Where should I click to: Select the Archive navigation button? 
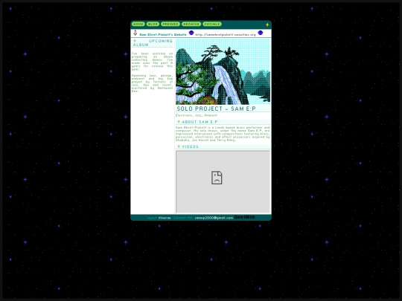click(x=191, y=24)
